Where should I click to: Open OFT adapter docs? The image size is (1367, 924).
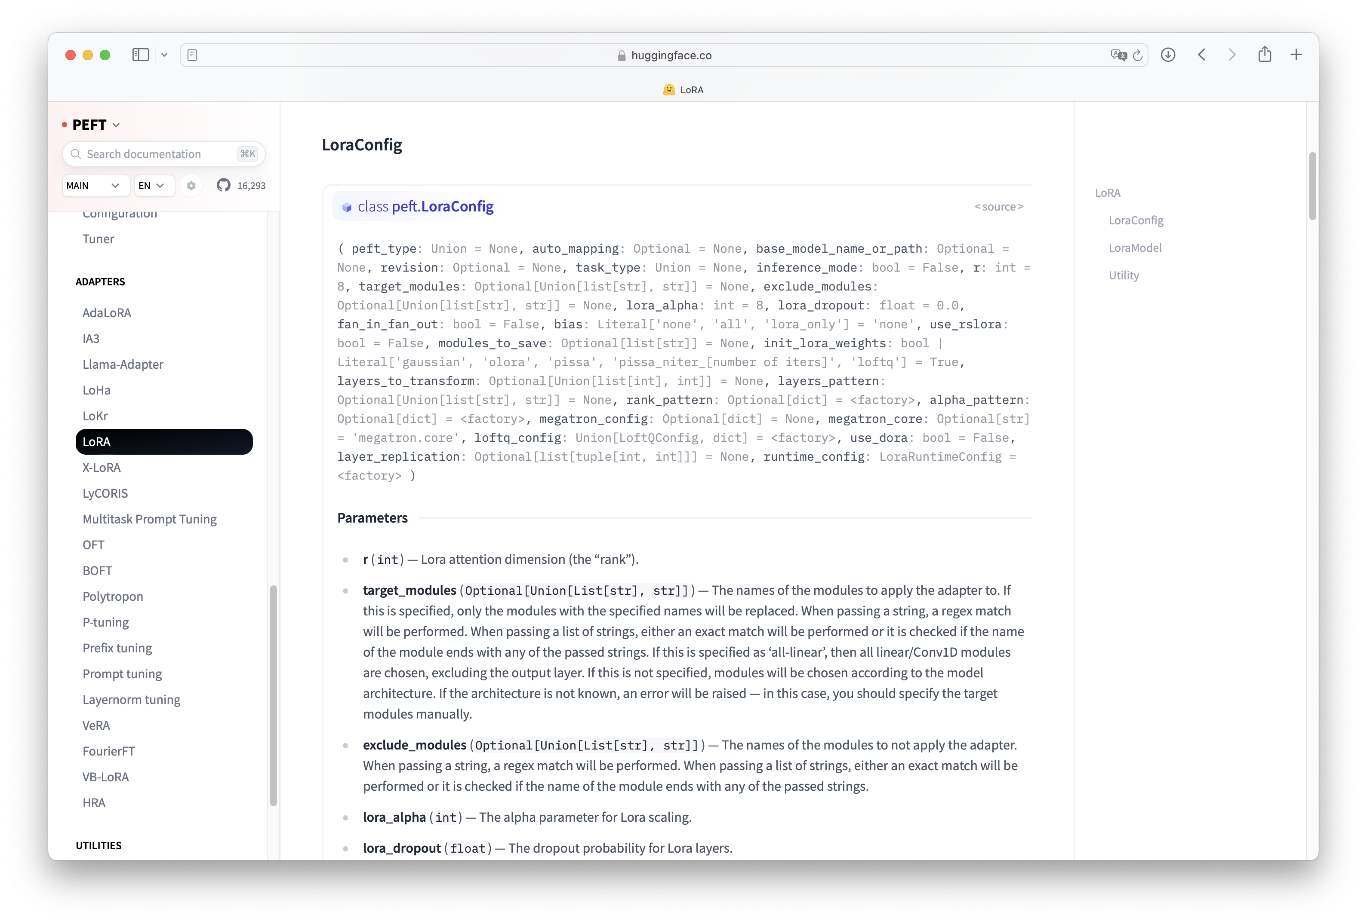(x=93, y=545)
